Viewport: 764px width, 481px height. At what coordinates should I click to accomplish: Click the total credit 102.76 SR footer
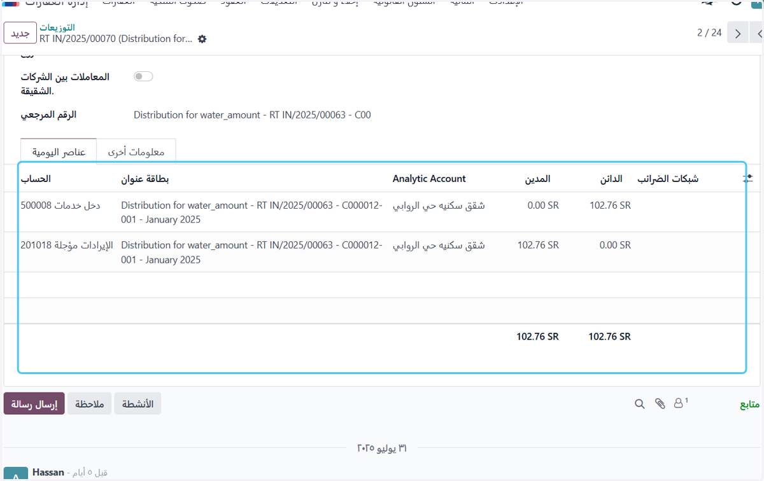click(x=610, y=337)
